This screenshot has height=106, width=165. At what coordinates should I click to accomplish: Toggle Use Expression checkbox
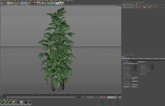coord(150,73)
